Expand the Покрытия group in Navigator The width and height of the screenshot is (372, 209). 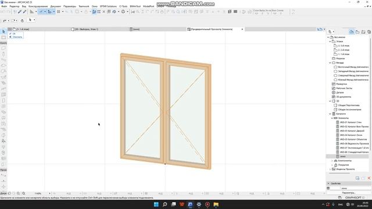(x=332, y=165)
